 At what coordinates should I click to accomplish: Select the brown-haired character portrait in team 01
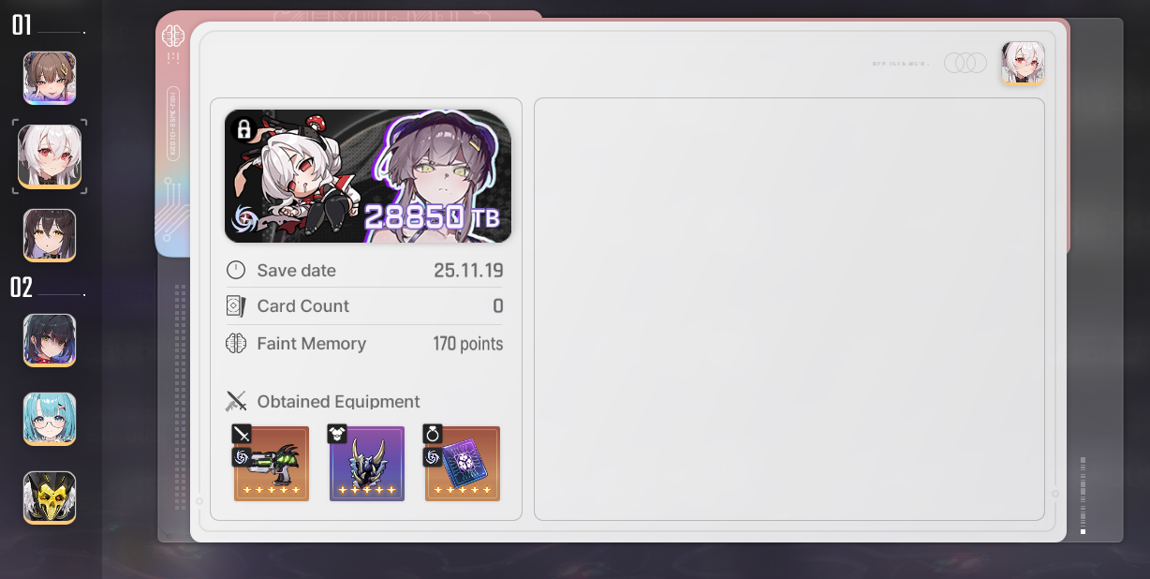click(50, 78)
